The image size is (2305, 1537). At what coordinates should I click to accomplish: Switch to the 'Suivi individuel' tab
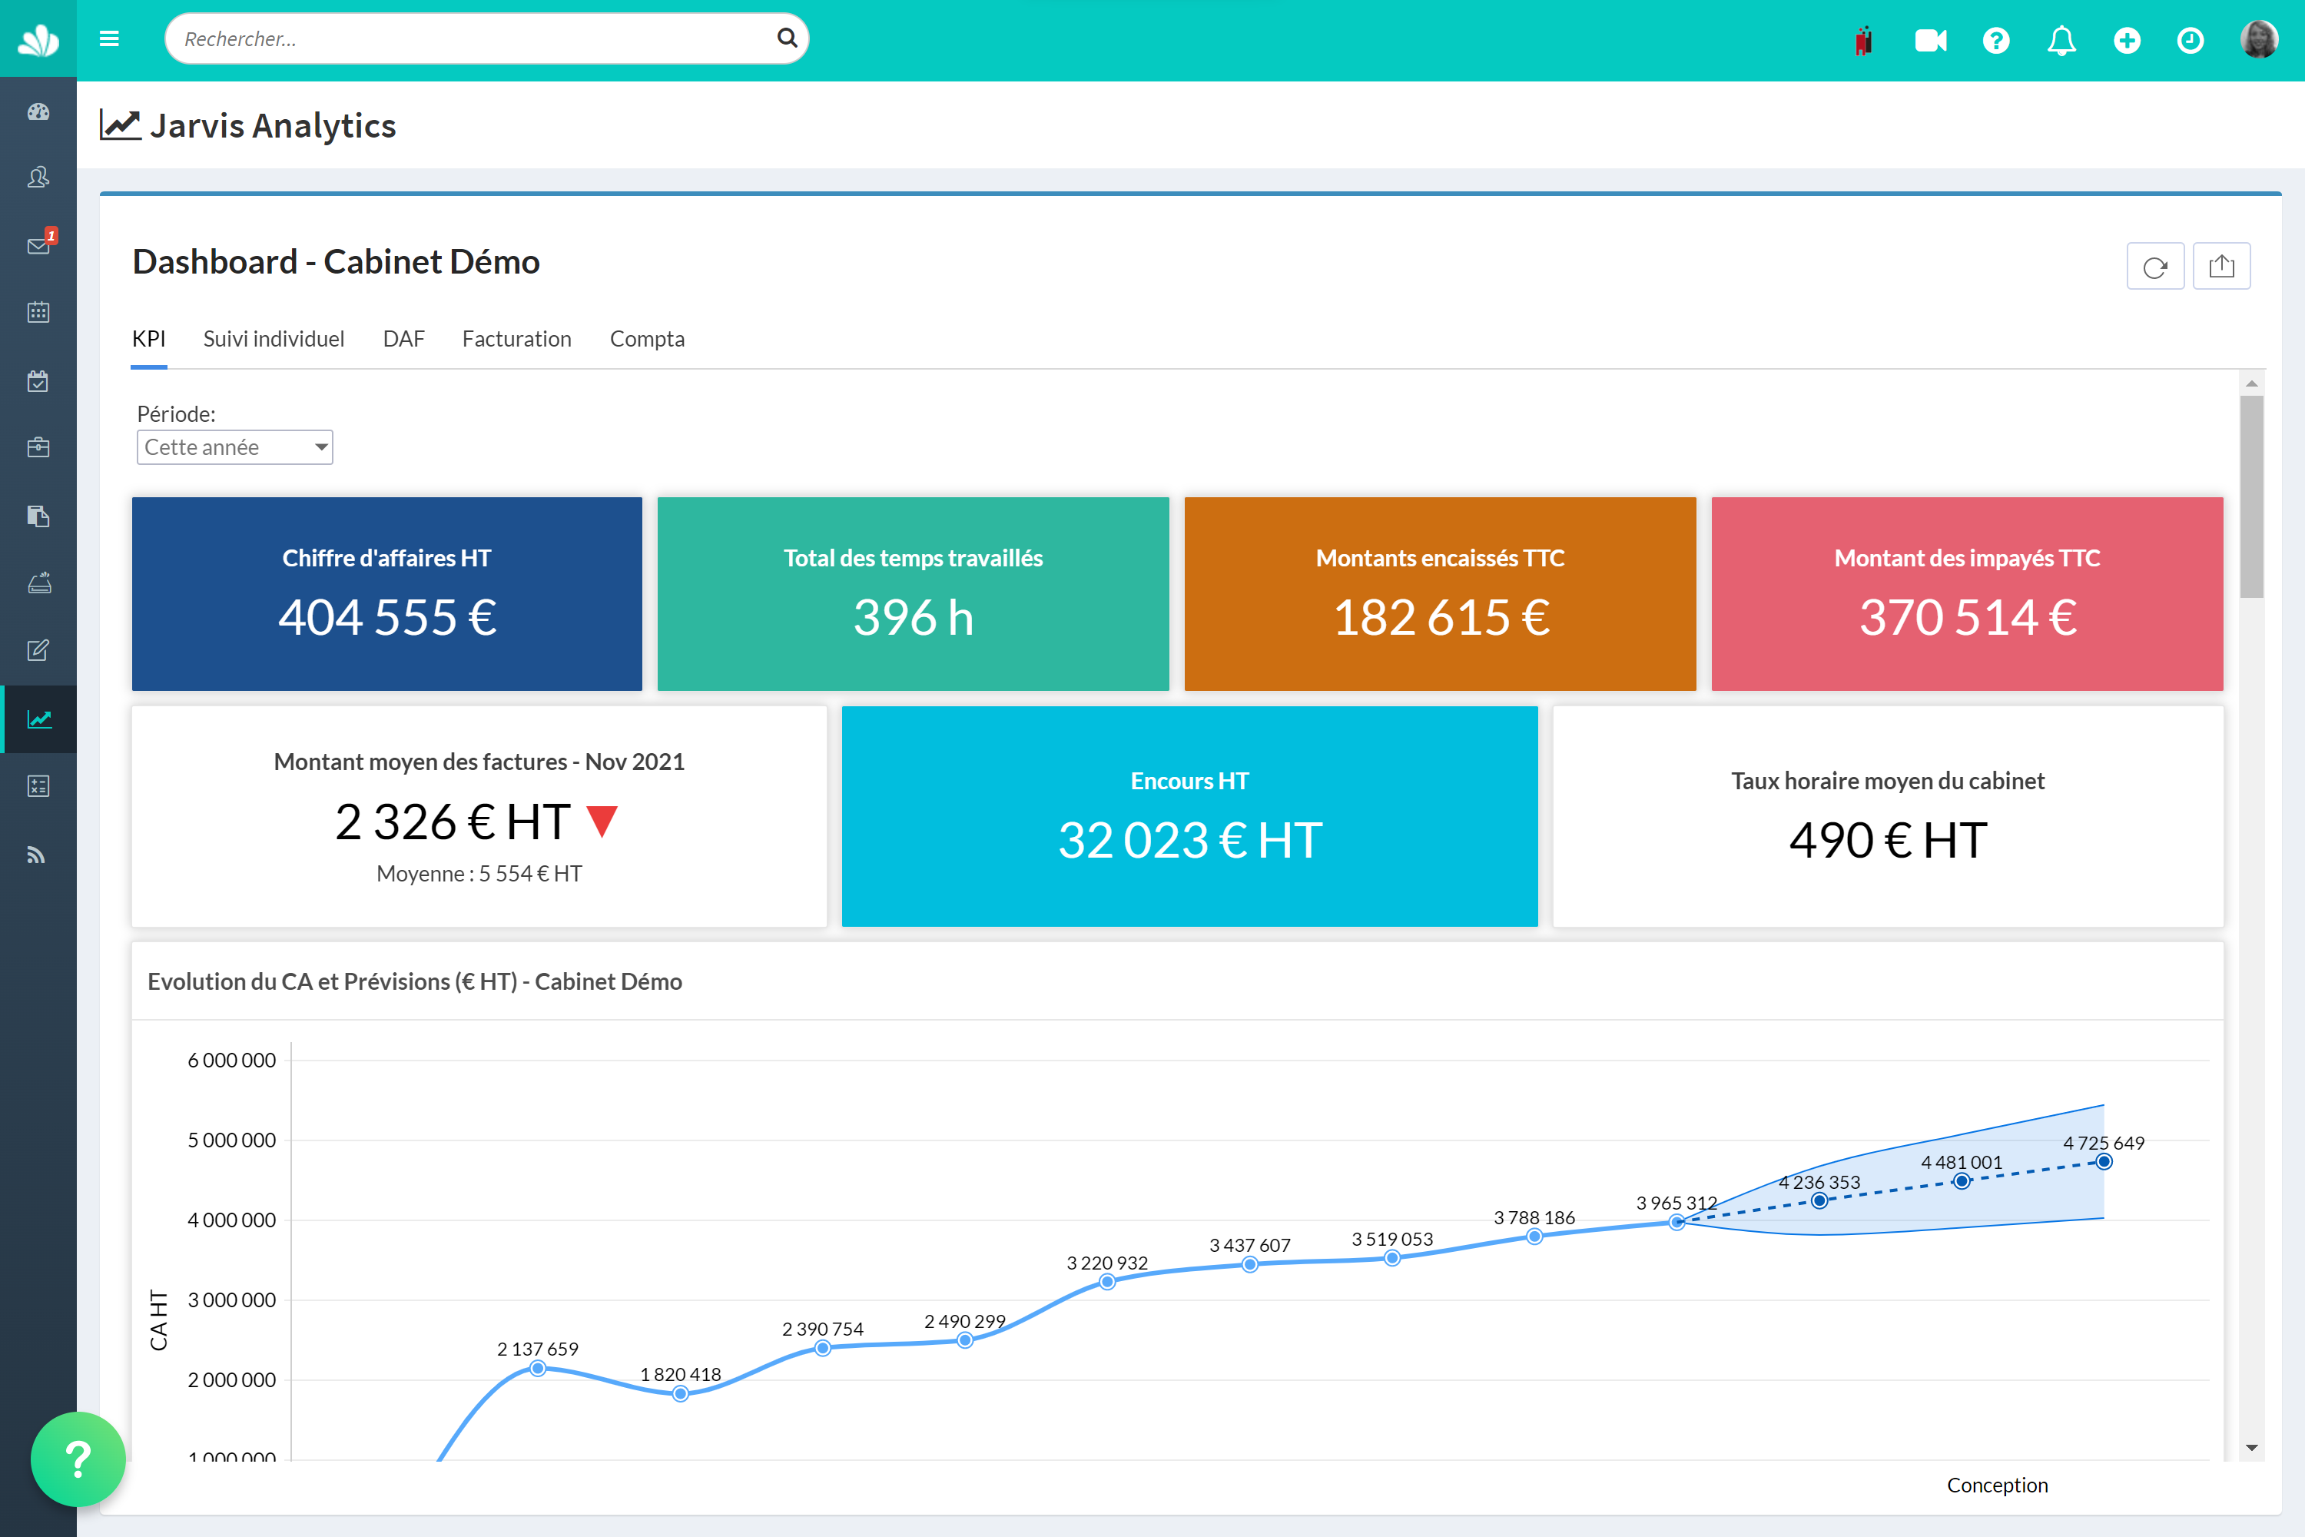(274, 338)
